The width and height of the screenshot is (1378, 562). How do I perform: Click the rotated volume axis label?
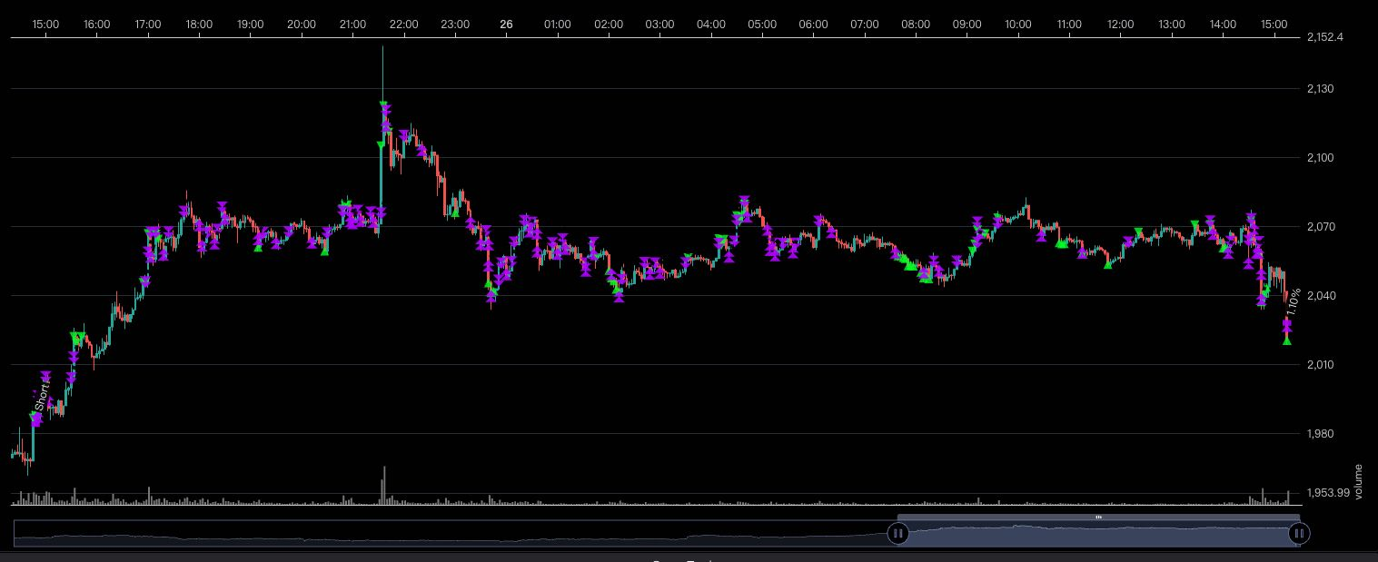[1358, 481]
